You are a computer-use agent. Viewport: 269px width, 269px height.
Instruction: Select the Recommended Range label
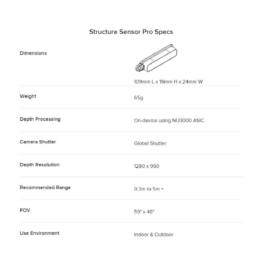click(45, 187)
